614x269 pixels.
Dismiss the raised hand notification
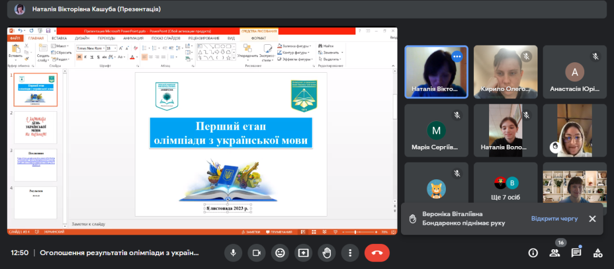pos(592,218)
